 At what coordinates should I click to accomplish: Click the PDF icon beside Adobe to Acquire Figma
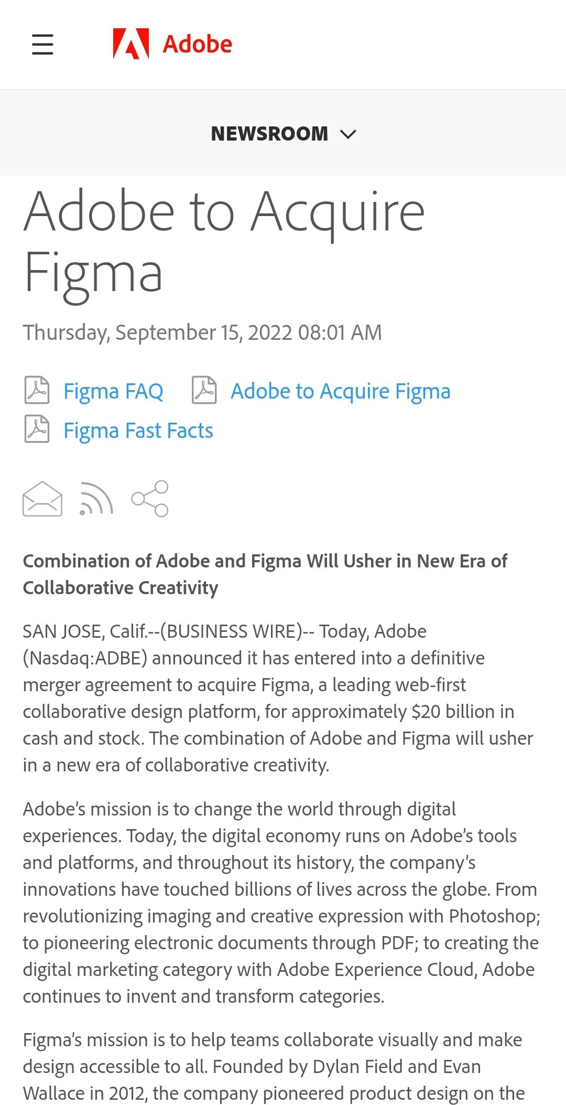click(204, 390)
